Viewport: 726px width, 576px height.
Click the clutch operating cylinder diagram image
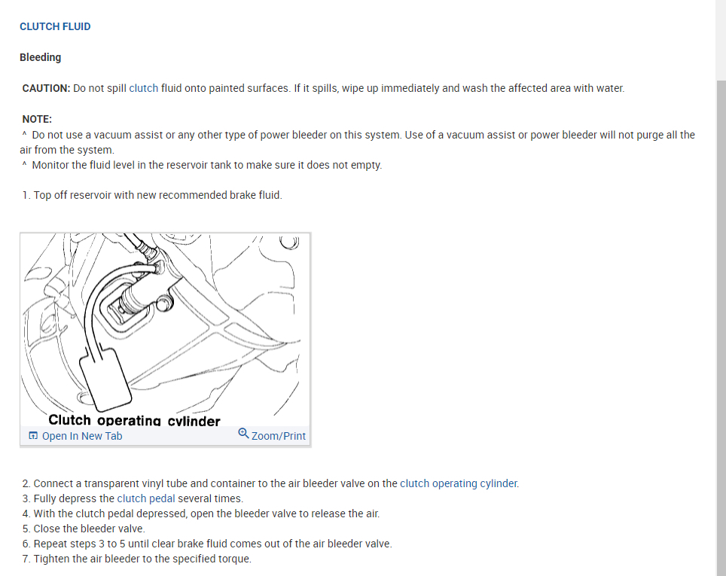[x=165, y=329]
